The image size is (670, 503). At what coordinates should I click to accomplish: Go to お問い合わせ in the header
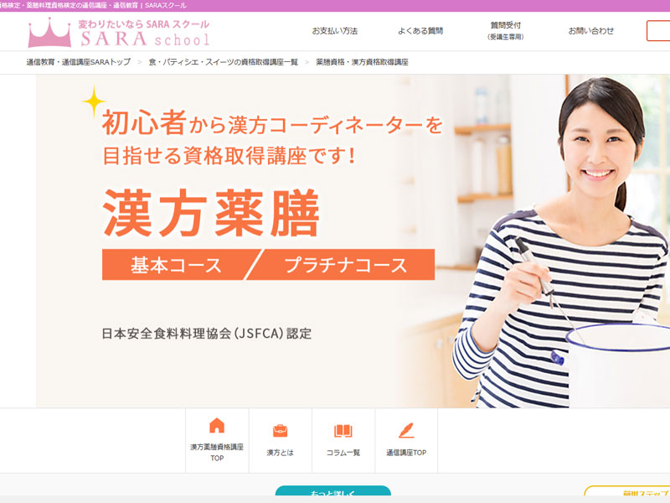[x=591, y=31]
